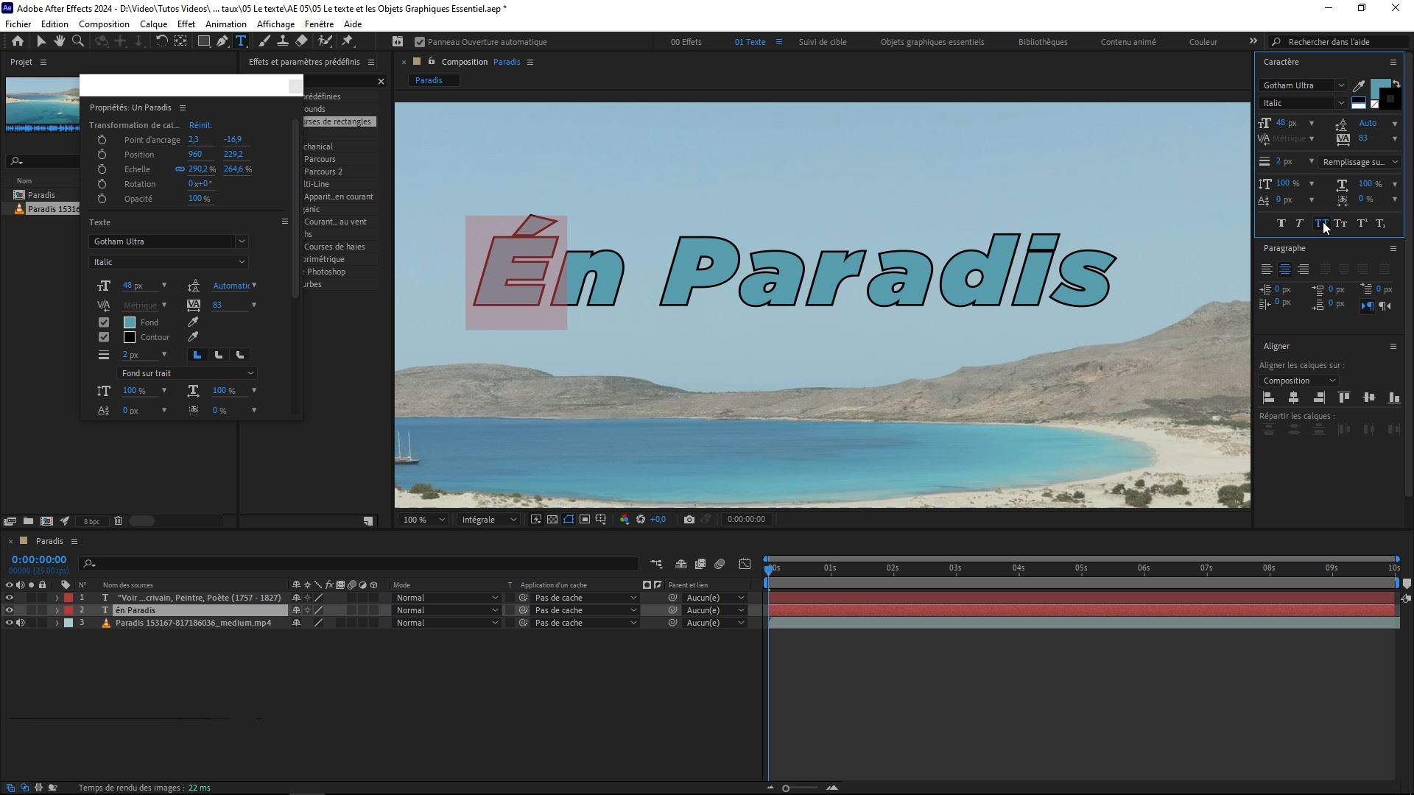This screenshot has height=795, width=1414.
Task: Open blend mode dropdown for 'Én Paradis' layer
Action: point(446,610)
